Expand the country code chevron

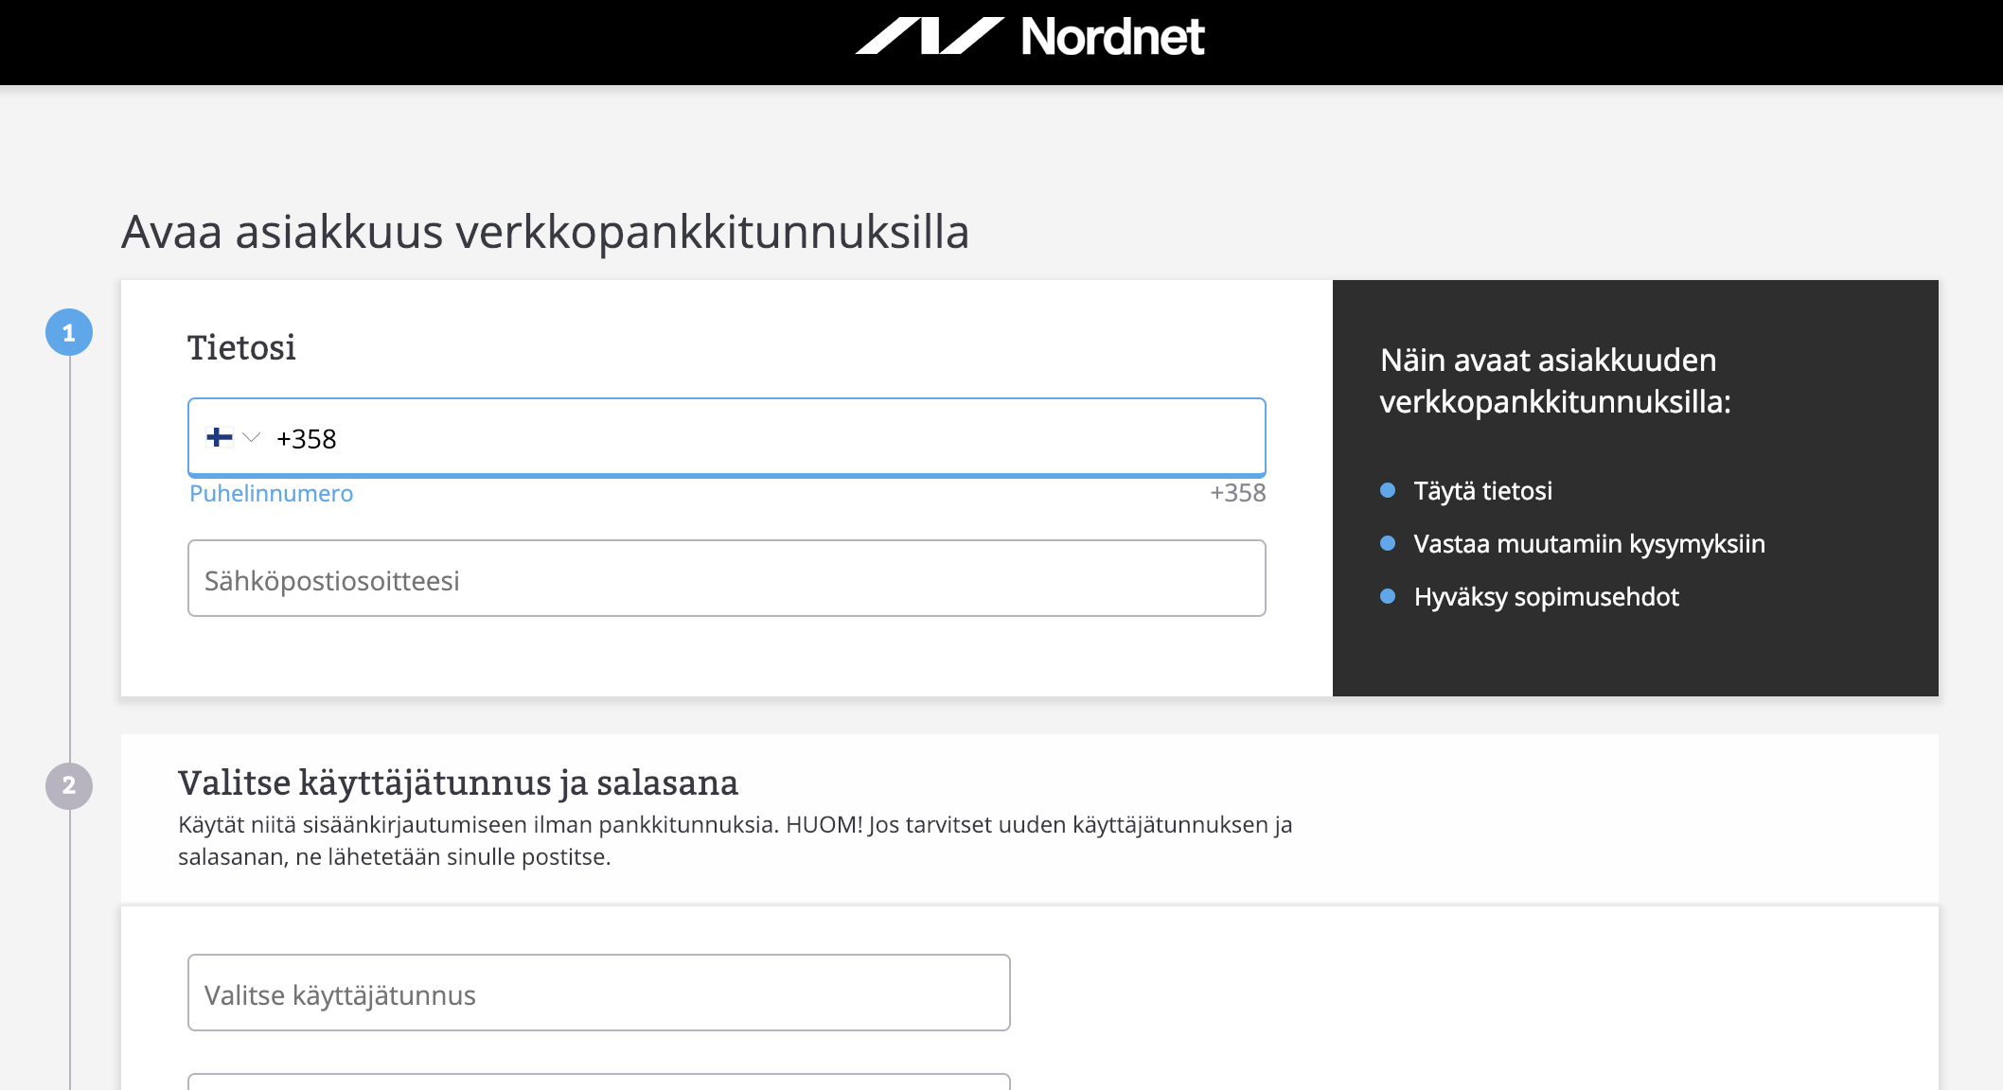click(251, 437)
